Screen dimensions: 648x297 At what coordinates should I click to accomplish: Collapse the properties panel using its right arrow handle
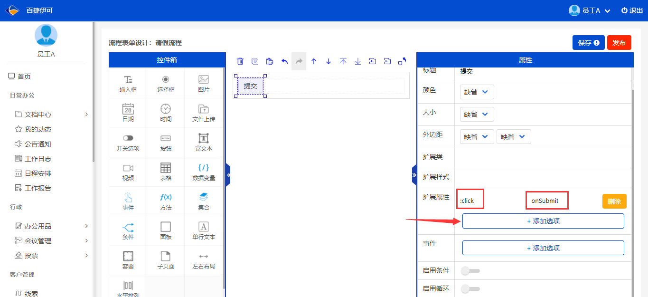point(414,175)
